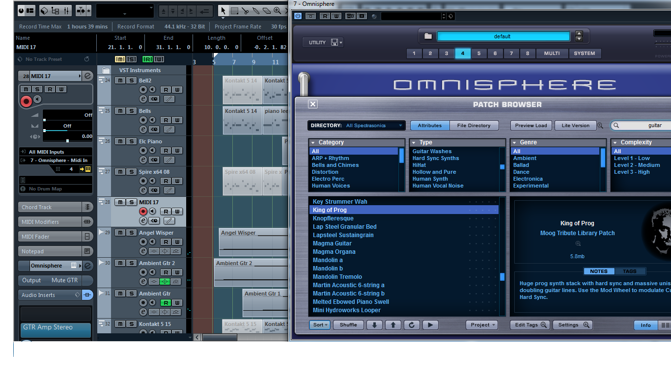Click the magnifier beside Lite Version
This screenshot has width=671, height=377.
(x=600, y=126)
